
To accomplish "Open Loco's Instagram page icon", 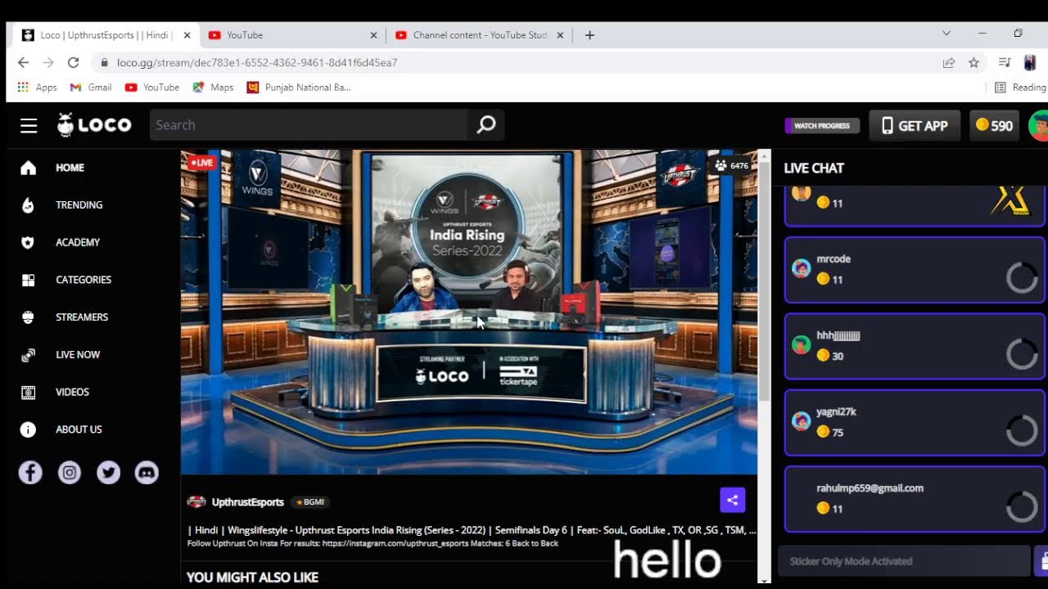I will [70, 472].
